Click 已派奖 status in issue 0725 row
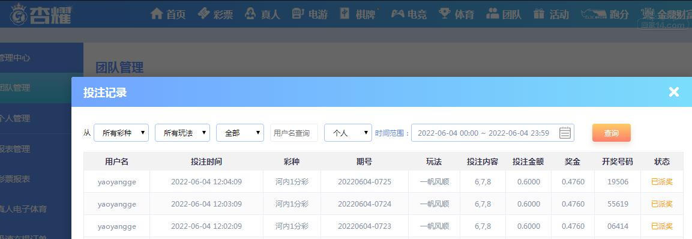 point(662,181)
